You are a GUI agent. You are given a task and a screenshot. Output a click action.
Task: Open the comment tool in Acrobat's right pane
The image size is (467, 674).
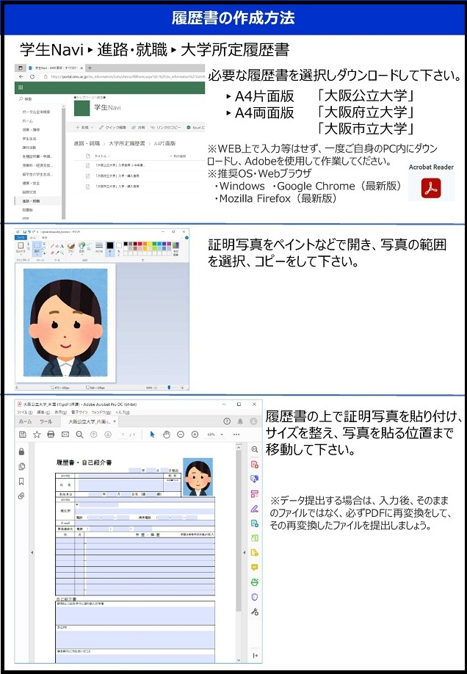pos(254,567)
